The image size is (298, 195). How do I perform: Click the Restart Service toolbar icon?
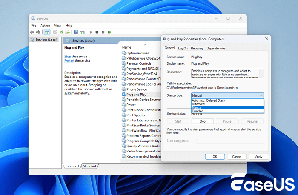coord(109,32)
